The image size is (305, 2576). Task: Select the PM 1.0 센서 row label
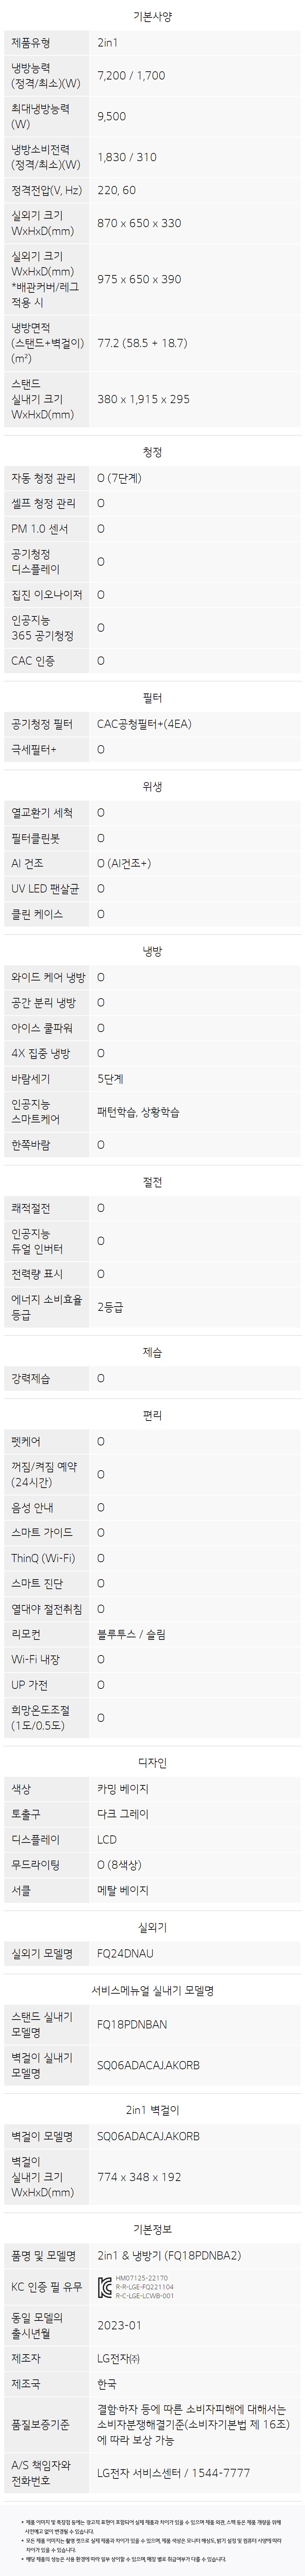40,529
